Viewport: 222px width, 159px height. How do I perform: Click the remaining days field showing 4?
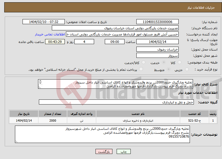(84, 42)
